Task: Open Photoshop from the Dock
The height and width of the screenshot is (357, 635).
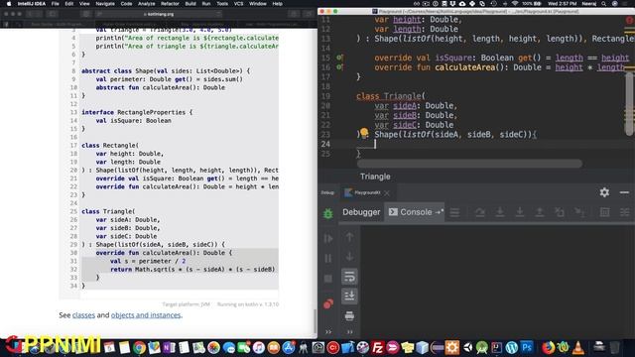Action: tap(527, 348)
